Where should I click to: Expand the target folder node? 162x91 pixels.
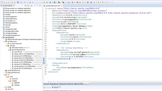pos(4,87)
